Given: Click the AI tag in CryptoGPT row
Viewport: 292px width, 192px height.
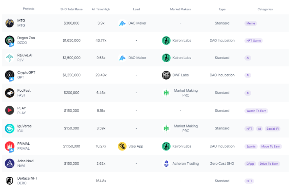Looking at the screenshot, I should tap(248, 75).
